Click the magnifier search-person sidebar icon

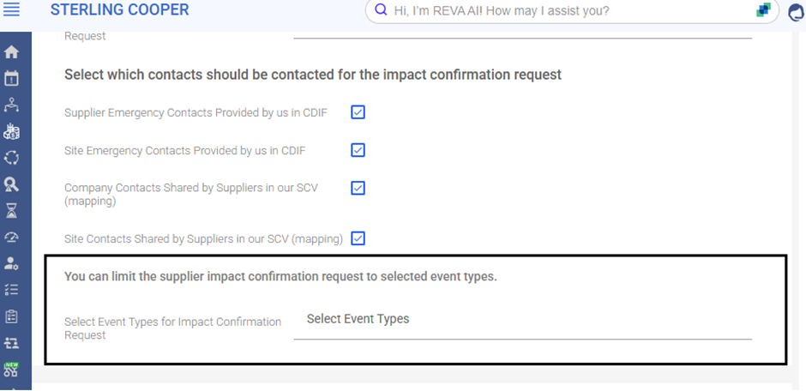pos(12,183)
